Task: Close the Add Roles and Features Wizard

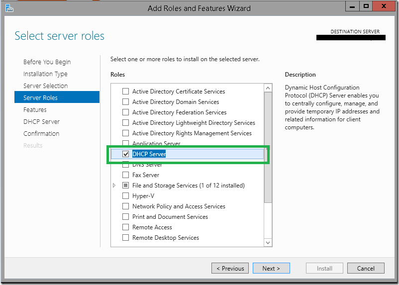Action: pyautogui.click(x=384, y=6)
